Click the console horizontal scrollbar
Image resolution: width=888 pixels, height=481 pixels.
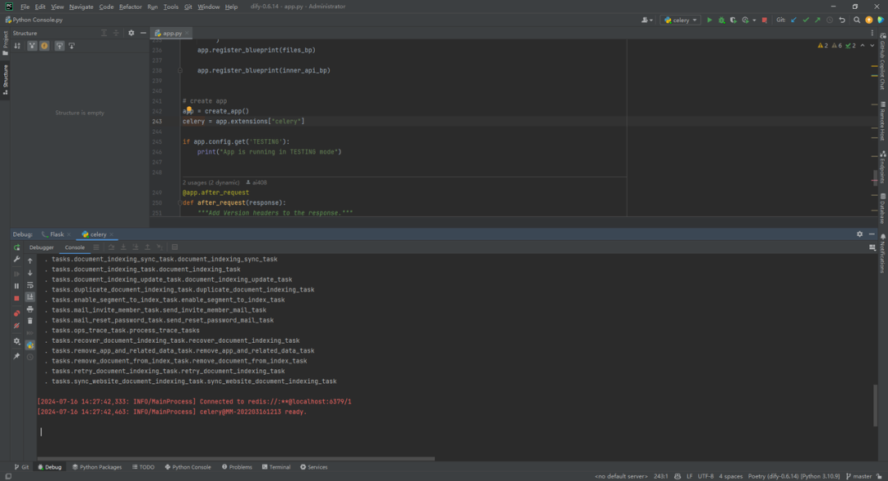point(236,458)
